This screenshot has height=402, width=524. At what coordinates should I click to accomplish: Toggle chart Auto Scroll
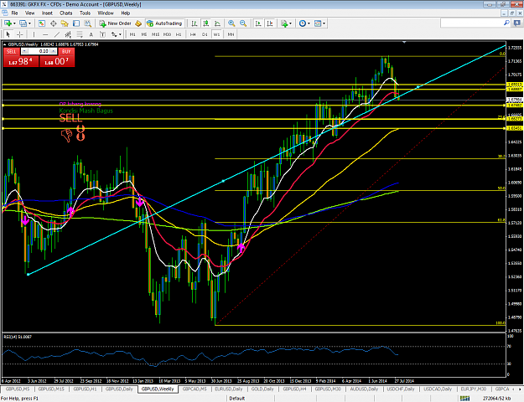point(258,23)
